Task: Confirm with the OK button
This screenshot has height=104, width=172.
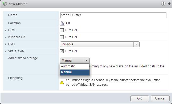Action: tap(140, 98)
